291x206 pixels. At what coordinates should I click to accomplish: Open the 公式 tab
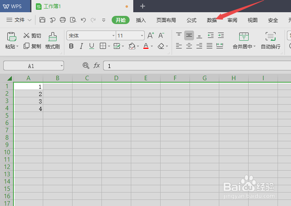pyautogui.click(x=192, y=20)
